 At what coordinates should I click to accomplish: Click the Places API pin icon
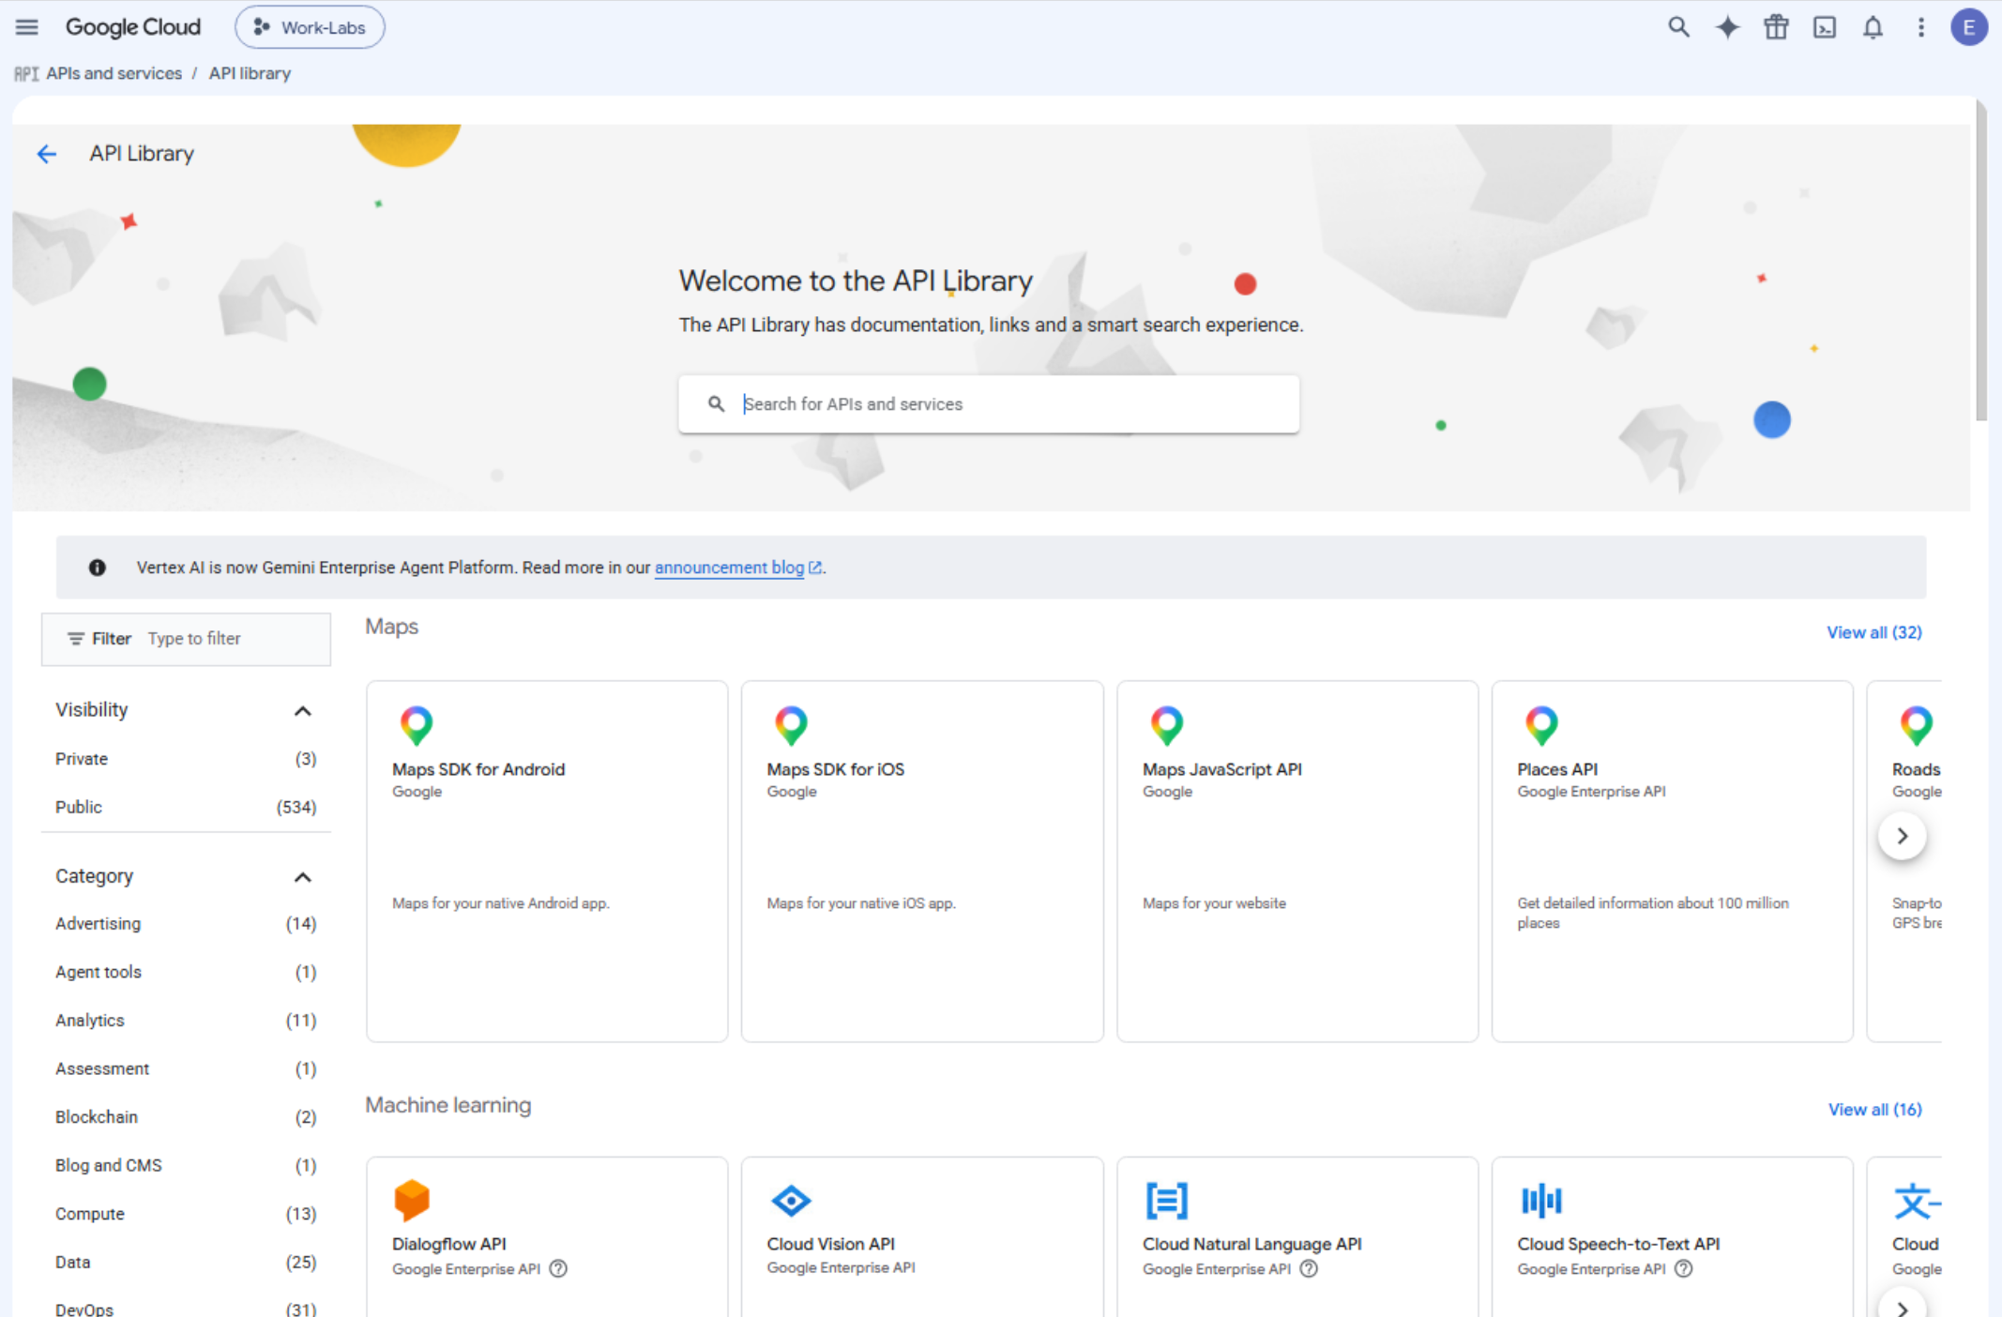[1541, 725]
